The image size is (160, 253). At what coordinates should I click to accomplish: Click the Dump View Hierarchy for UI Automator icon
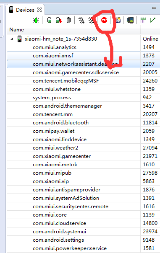(x=130, y=20)
